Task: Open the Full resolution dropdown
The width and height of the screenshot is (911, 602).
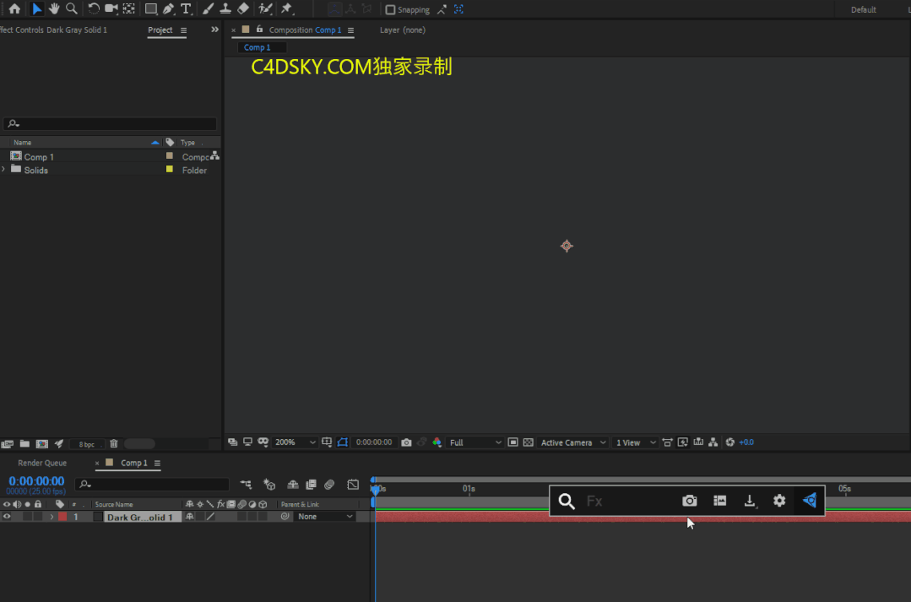Action: (x=475, y=442)
